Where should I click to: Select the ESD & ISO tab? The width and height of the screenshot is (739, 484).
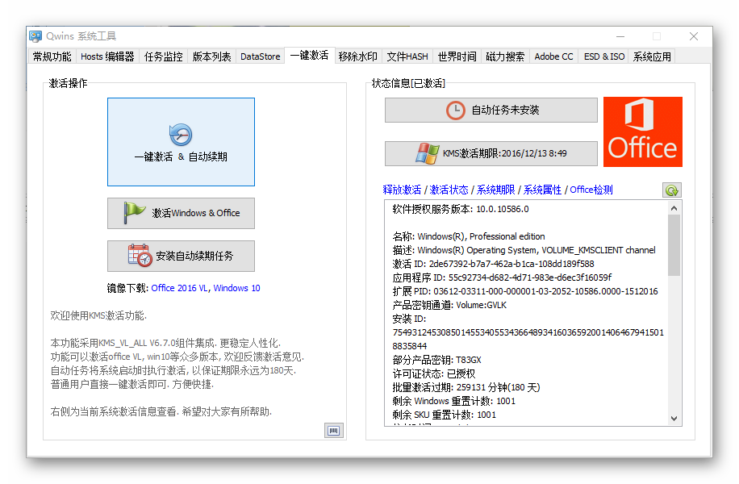click(x=603, y=56)
